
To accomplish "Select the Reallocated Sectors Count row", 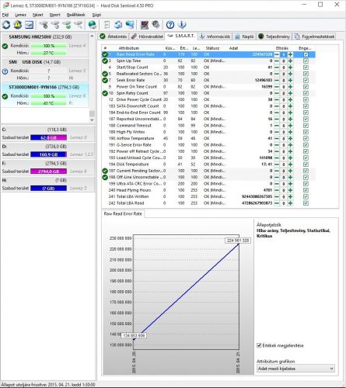I will coord(208,74).
